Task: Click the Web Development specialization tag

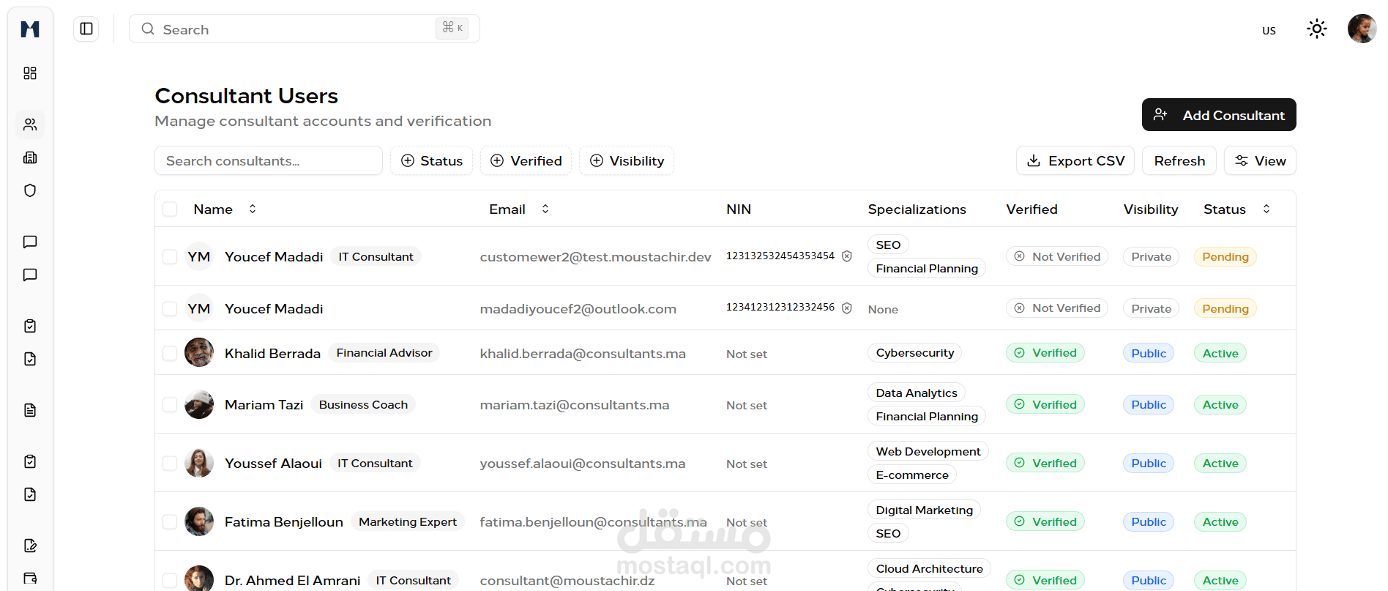Action: pyautogui.click(x=928, y=451)
